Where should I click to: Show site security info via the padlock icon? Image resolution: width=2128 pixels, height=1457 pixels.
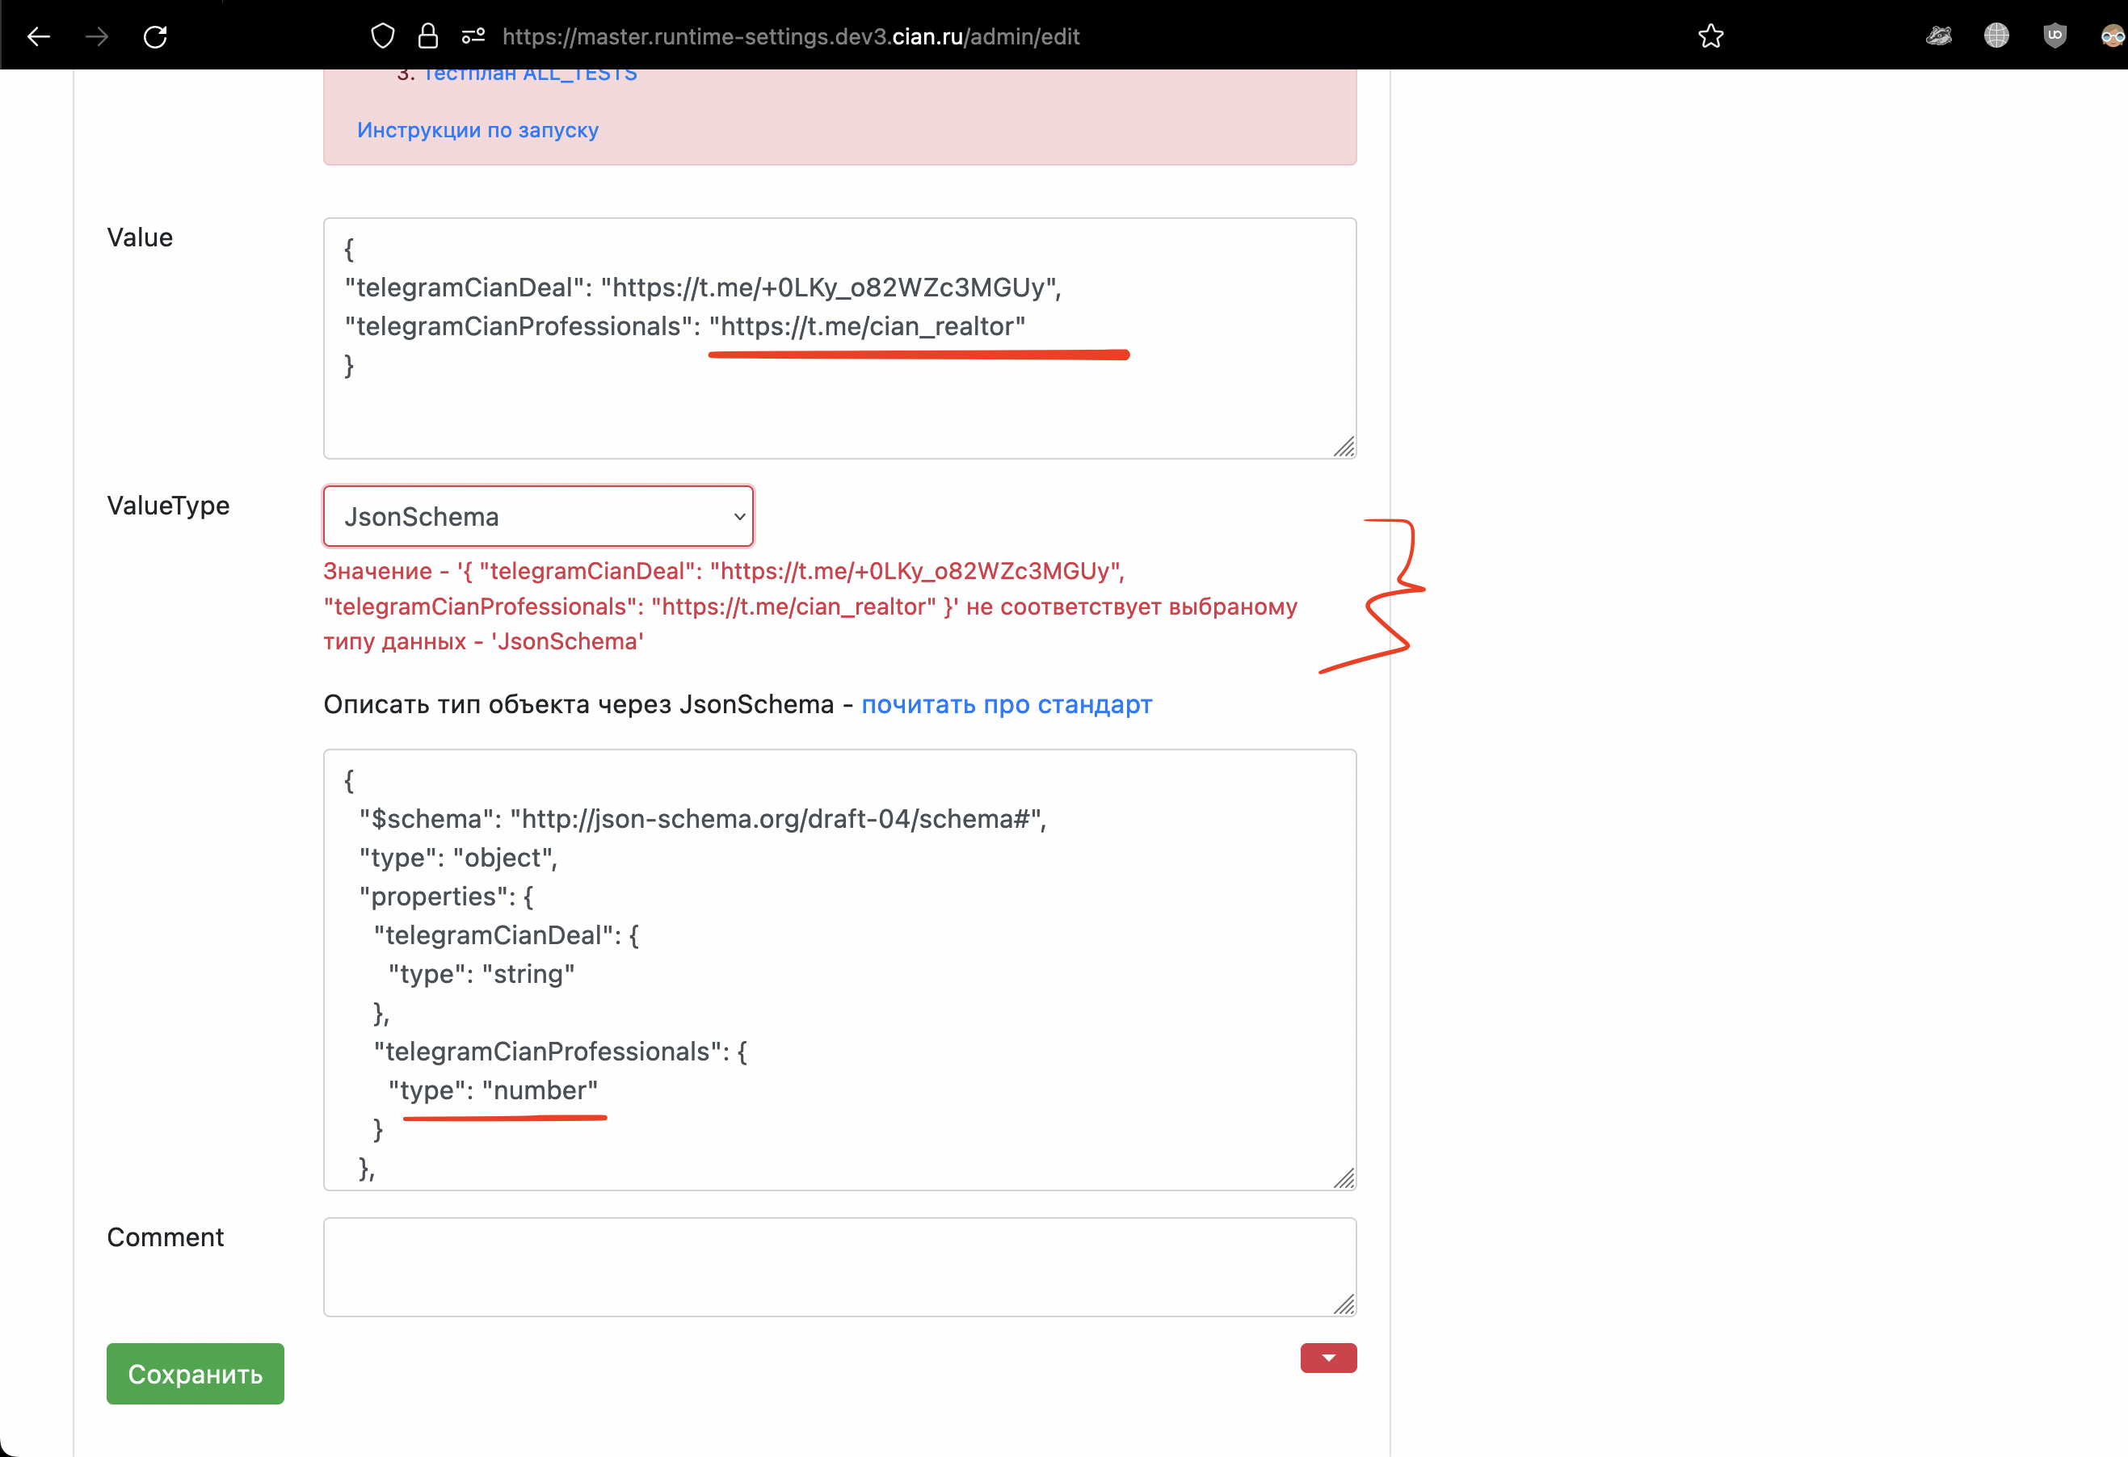427,36
